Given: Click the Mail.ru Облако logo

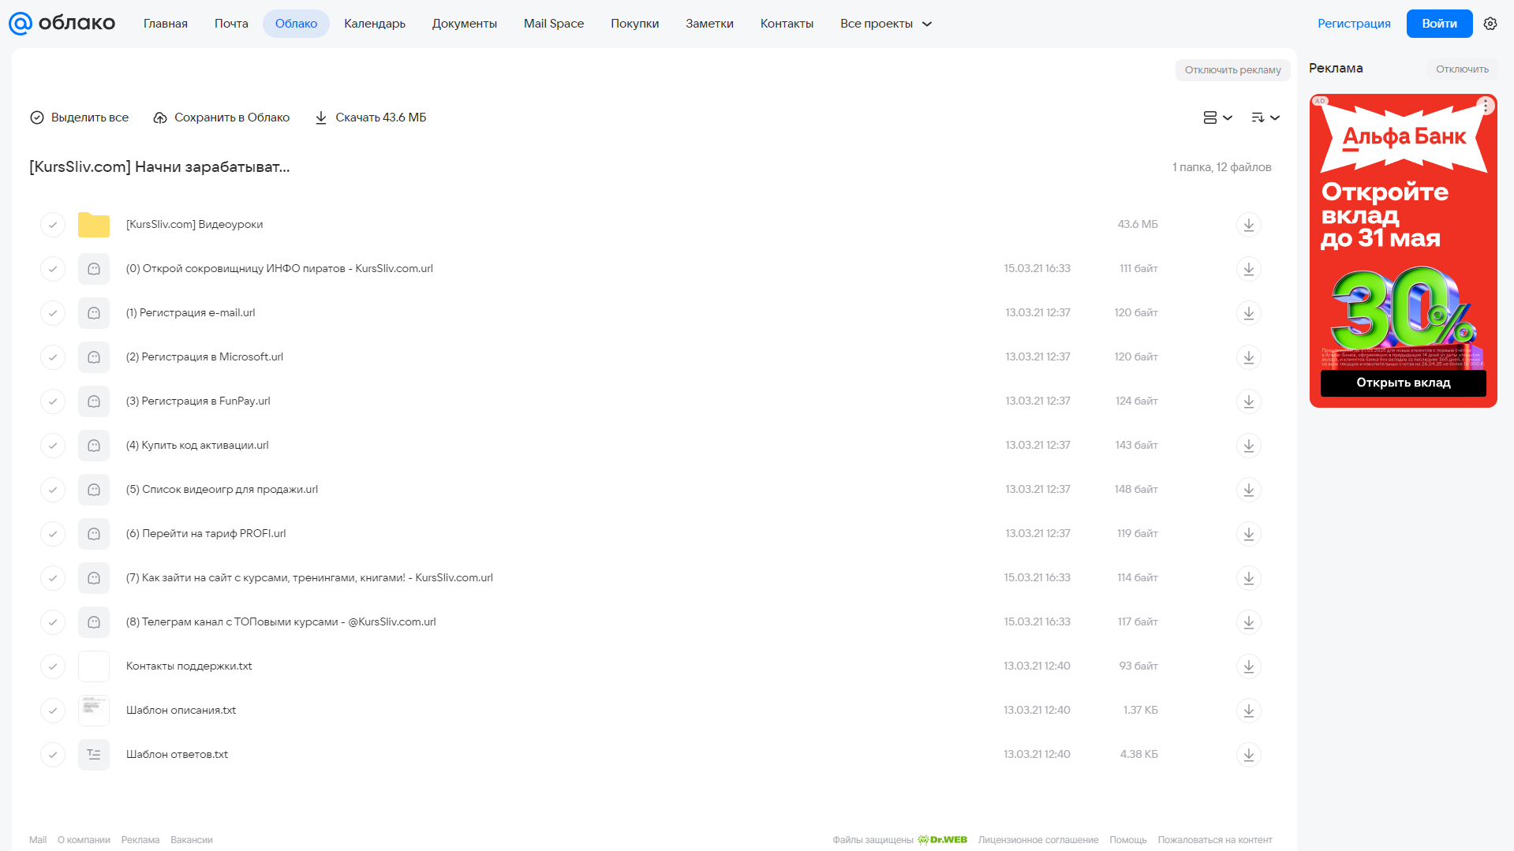Looking at the screenshot, I should [x=62, y=24].
